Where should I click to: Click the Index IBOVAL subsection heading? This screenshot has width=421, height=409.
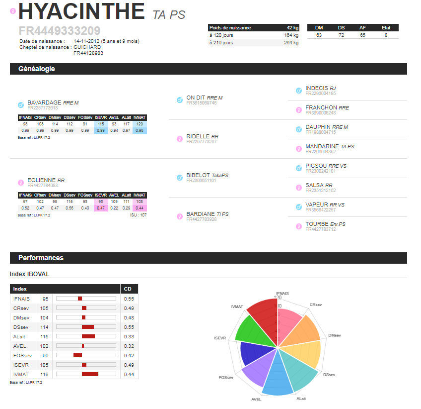[29, 274]
